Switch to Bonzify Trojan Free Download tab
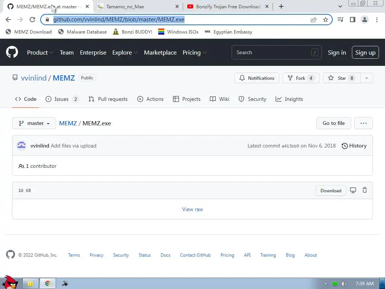The image size is (385, 289). [x=228, y=7]
